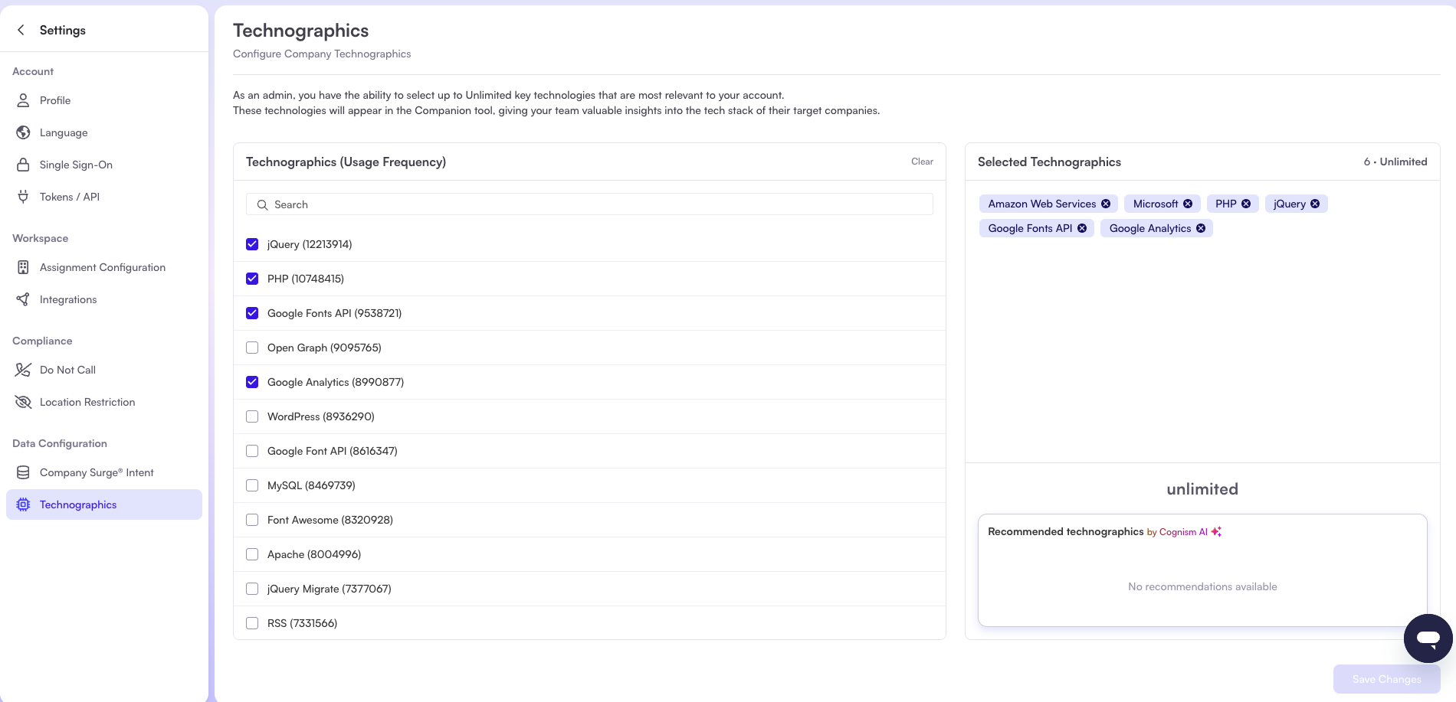Remove Amazon Web Services tag

1106,204
